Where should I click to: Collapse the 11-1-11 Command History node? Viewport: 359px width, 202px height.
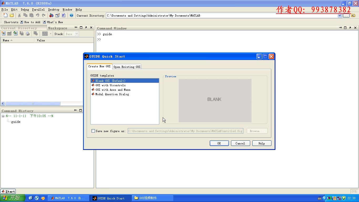(x=3, y=116)
